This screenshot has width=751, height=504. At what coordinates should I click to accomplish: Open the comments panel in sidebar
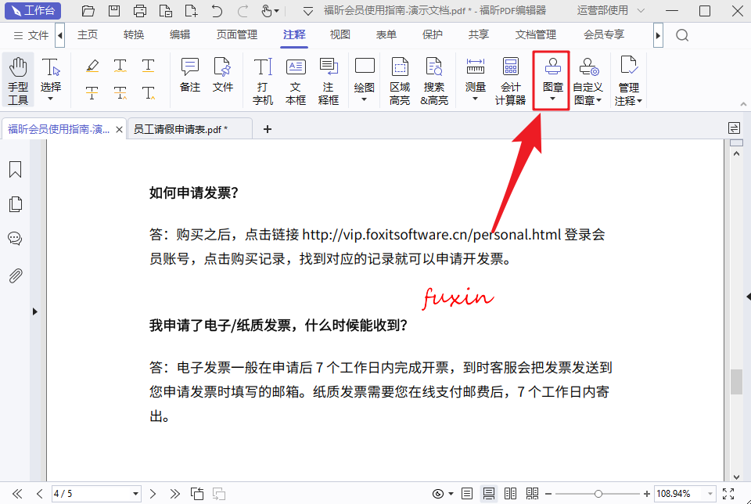click(x=15, y=239)
